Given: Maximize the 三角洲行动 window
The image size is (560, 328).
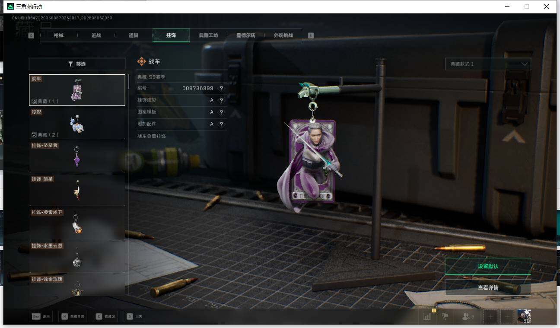Looking at the screenshot, I should click(526, 6).
